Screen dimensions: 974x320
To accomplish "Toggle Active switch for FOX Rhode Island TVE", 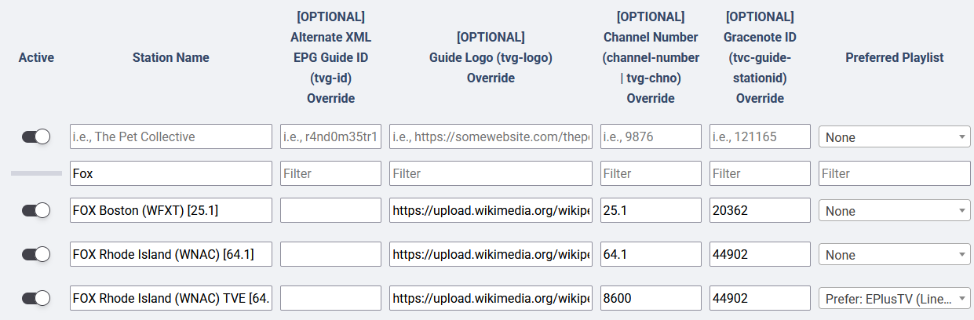I will pyautogui.click(x=36, y=298).
